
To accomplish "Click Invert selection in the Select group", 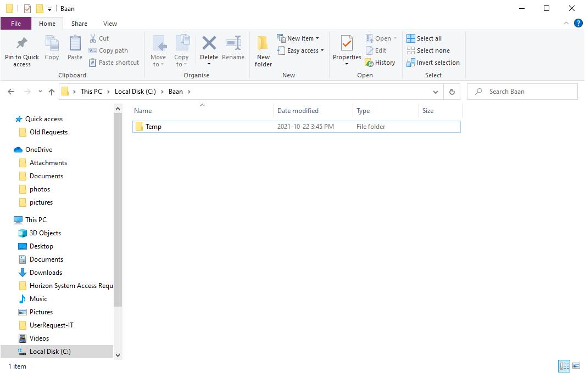I will (x=433, y=62).
